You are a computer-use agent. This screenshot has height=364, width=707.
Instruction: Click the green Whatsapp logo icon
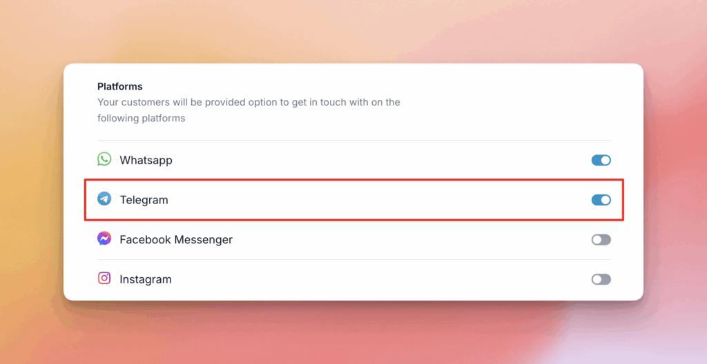tap(104, 159)
